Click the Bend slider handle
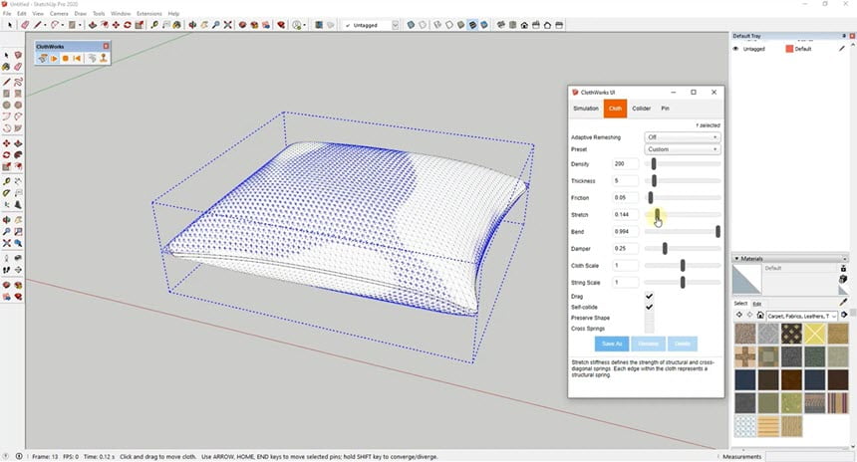 click(x=717, y=232)
